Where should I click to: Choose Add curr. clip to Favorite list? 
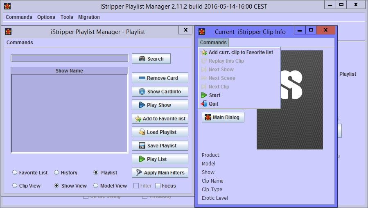tap(240, 52)
